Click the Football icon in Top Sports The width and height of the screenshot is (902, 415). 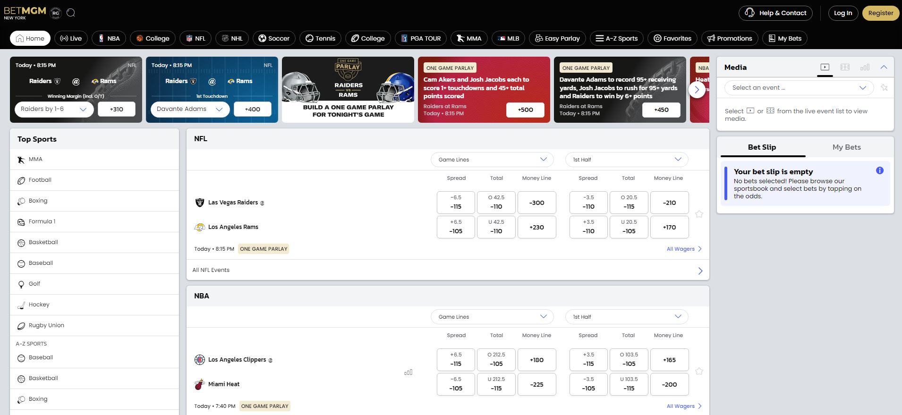pyautogui.click(x=21, y=180)
